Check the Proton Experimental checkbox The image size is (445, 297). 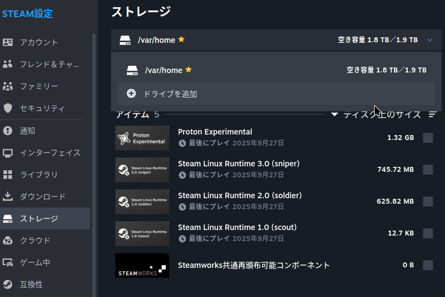(428, 138)
